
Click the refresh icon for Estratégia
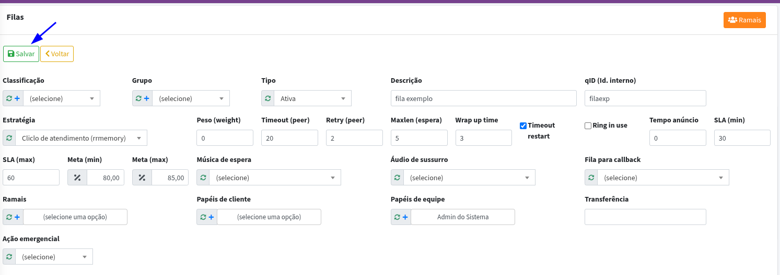(9, 138)
